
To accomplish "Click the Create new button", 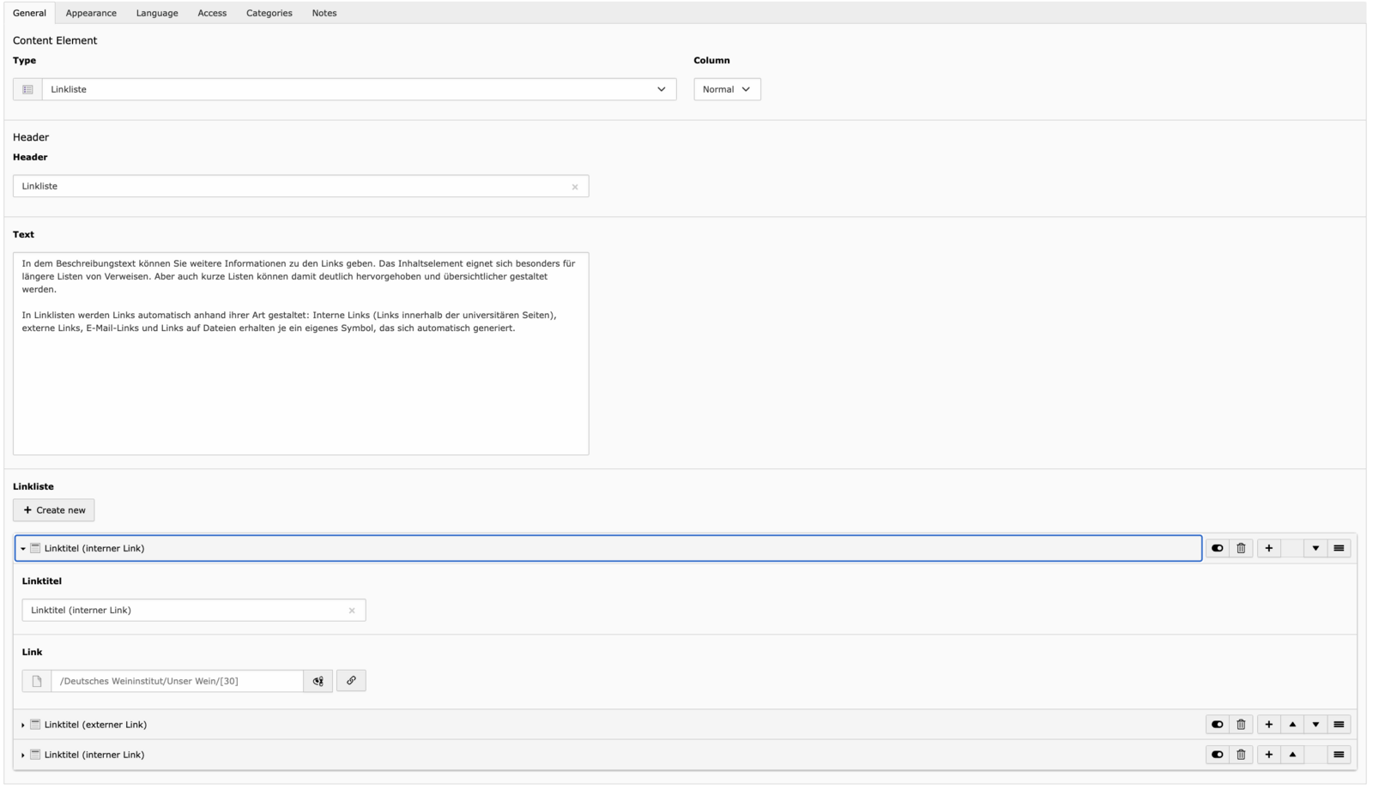I will click(54, 510).
